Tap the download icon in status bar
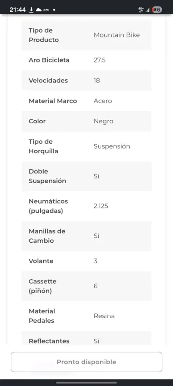 (x=32, y=10)
